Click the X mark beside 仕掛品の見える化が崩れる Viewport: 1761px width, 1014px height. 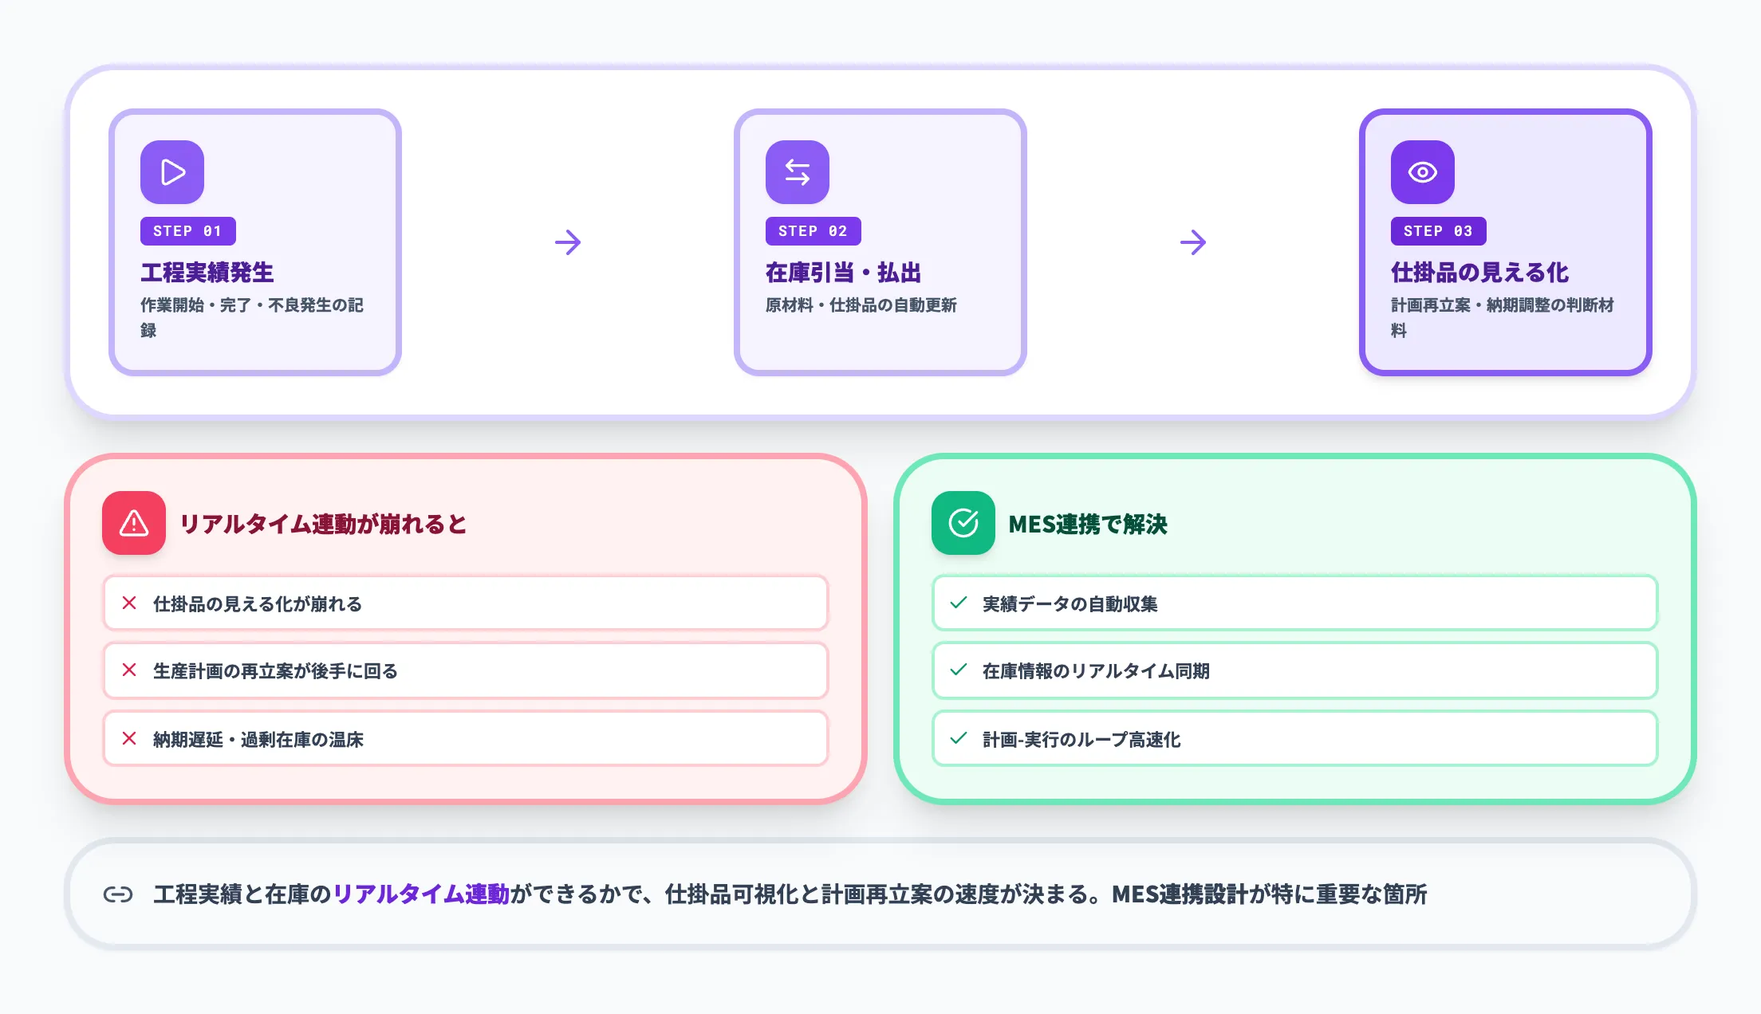130,603
